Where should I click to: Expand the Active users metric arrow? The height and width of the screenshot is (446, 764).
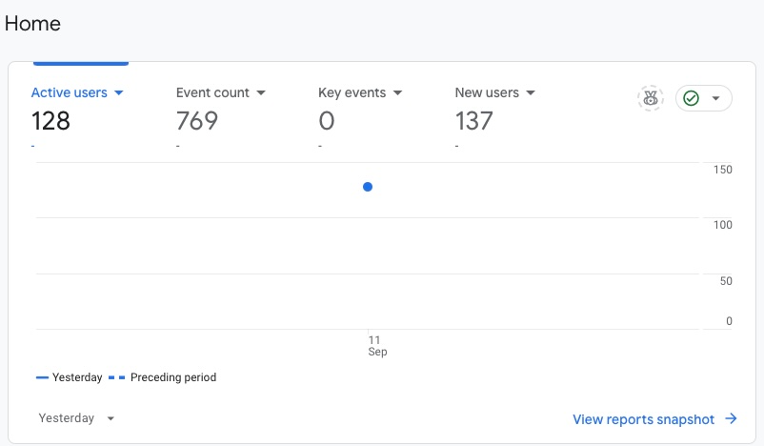[x=119, y=93]
